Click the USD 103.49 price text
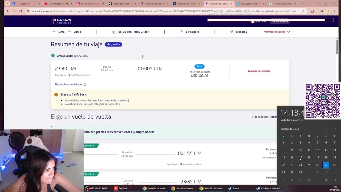 click(x=200, y=76)
